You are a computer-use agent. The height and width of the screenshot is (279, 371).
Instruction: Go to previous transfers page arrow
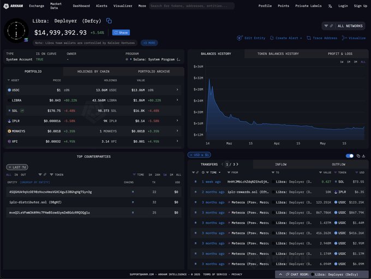(223, 164)
